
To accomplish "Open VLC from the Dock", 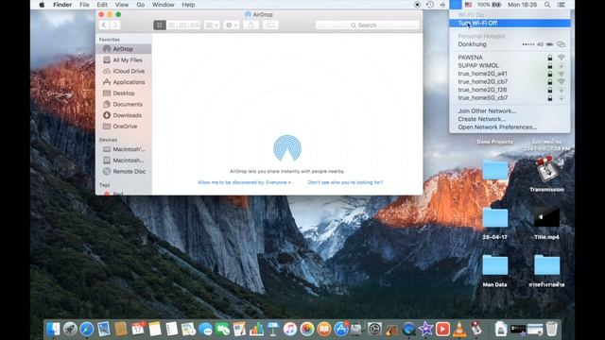I will tap(459, 329).
